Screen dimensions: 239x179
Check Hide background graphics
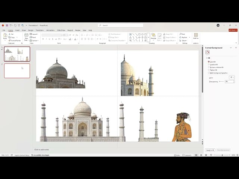[x=209, y=73]
